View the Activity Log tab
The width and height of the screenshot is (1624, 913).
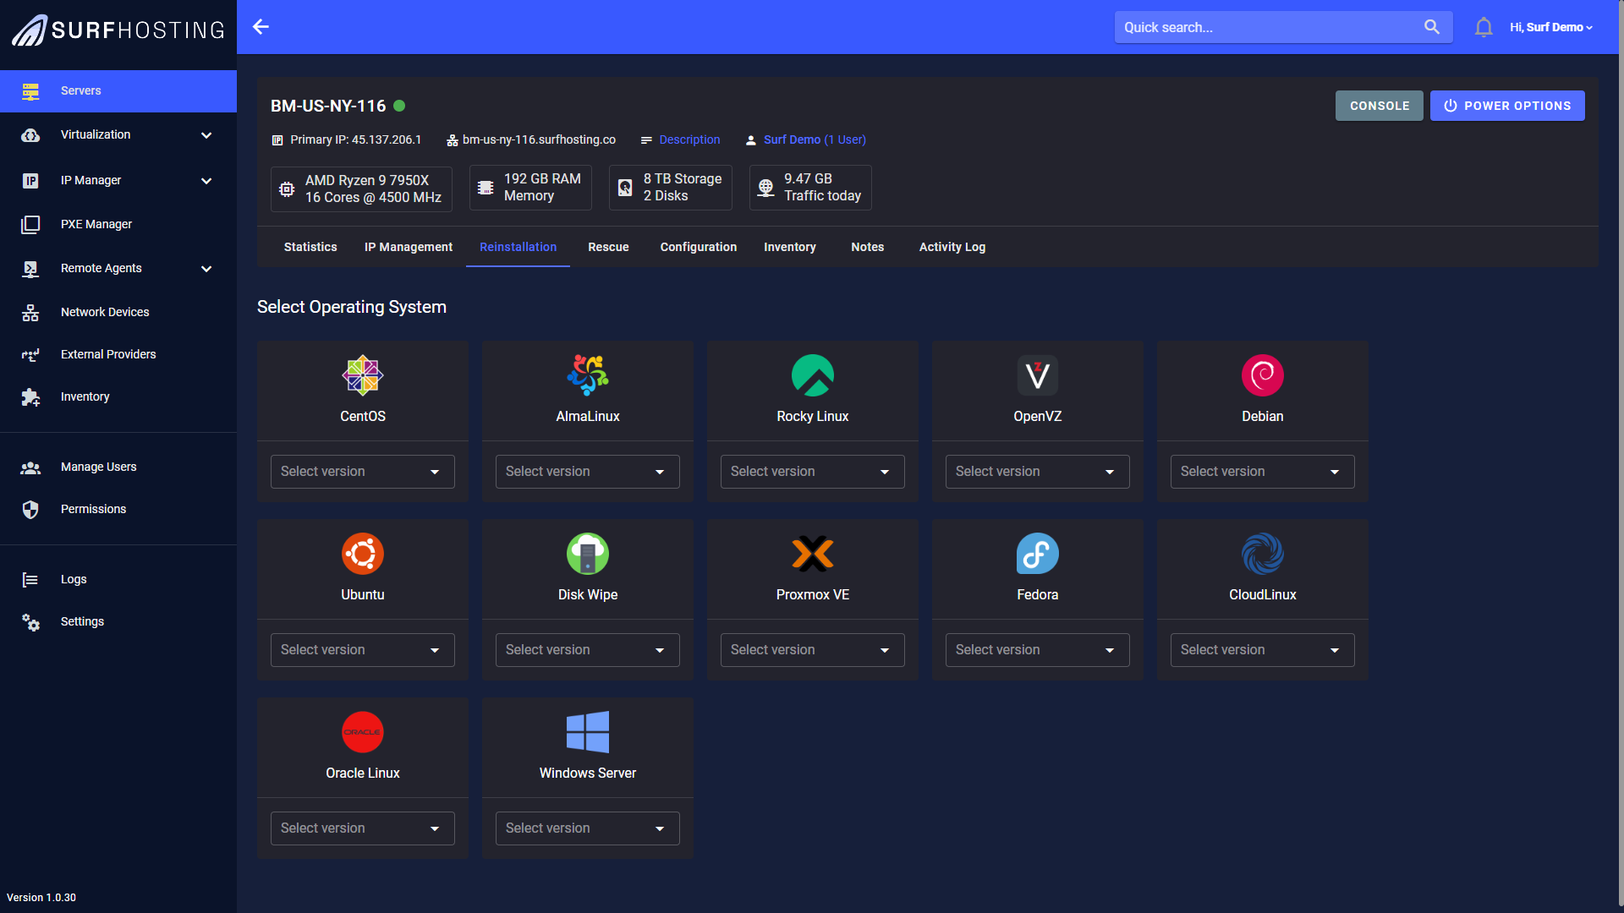952,247
